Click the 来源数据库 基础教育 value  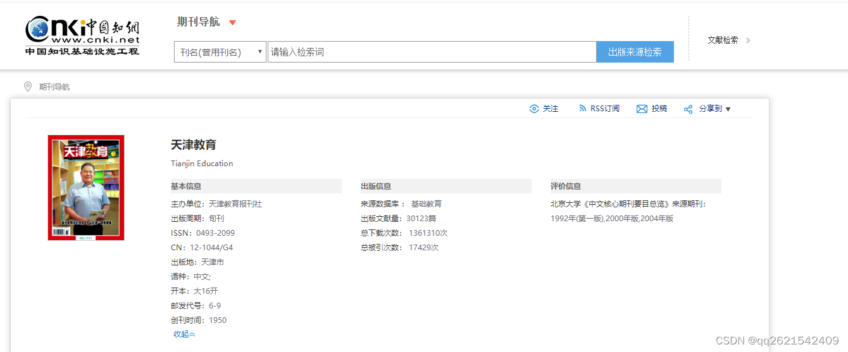427,204
